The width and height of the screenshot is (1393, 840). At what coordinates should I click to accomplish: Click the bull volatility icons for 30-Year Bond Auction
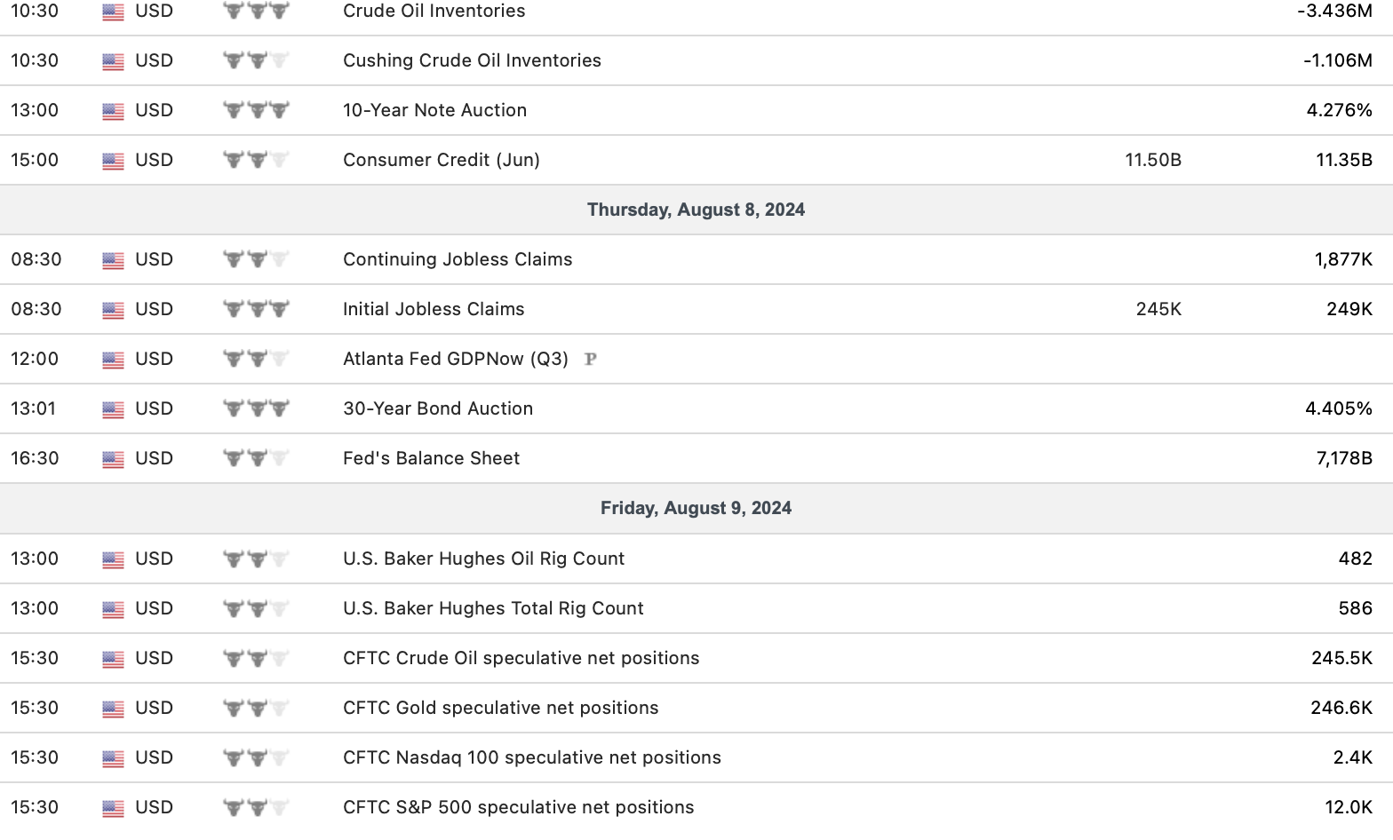point(256,409)
